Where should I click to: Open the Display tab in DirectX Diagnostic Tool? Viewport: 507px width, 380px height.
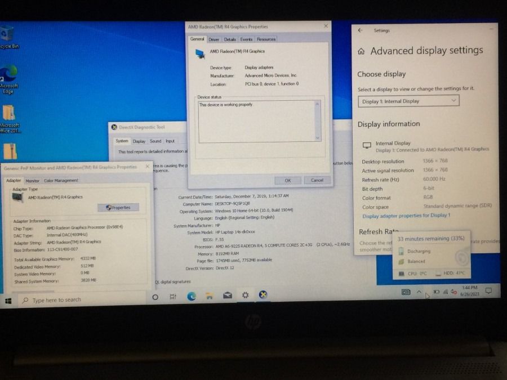[x=139, y=141]
